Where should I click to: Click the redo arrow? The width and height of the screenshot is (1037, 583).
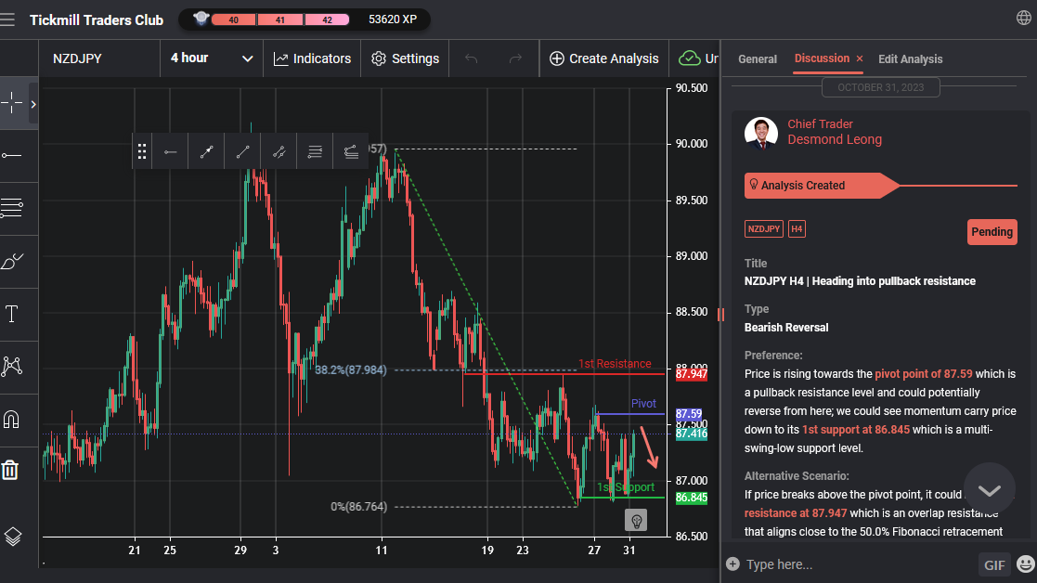tap(515, 58)
